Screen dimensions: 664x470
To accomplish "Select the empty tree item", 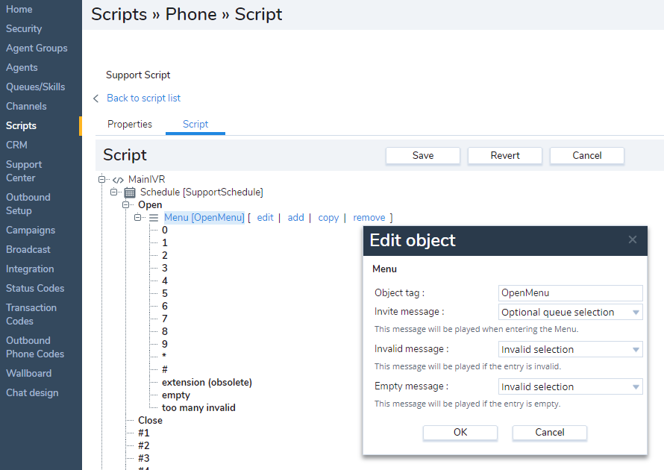I will point(176,395).
